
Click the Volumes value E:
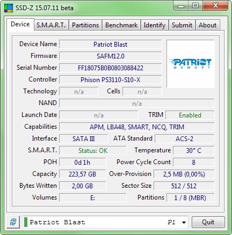[x=93, y=198]
